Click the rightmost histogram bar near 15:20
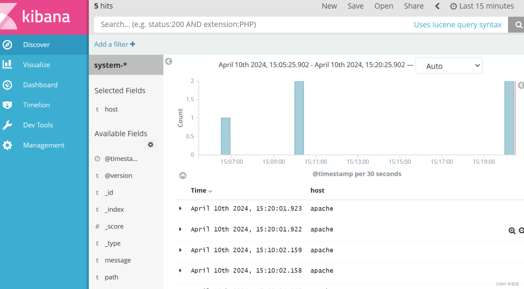 (x=509, y=118)
